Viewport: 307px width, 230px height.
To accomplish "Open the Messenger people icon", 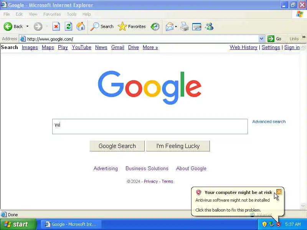I will [x=209, y=26].
